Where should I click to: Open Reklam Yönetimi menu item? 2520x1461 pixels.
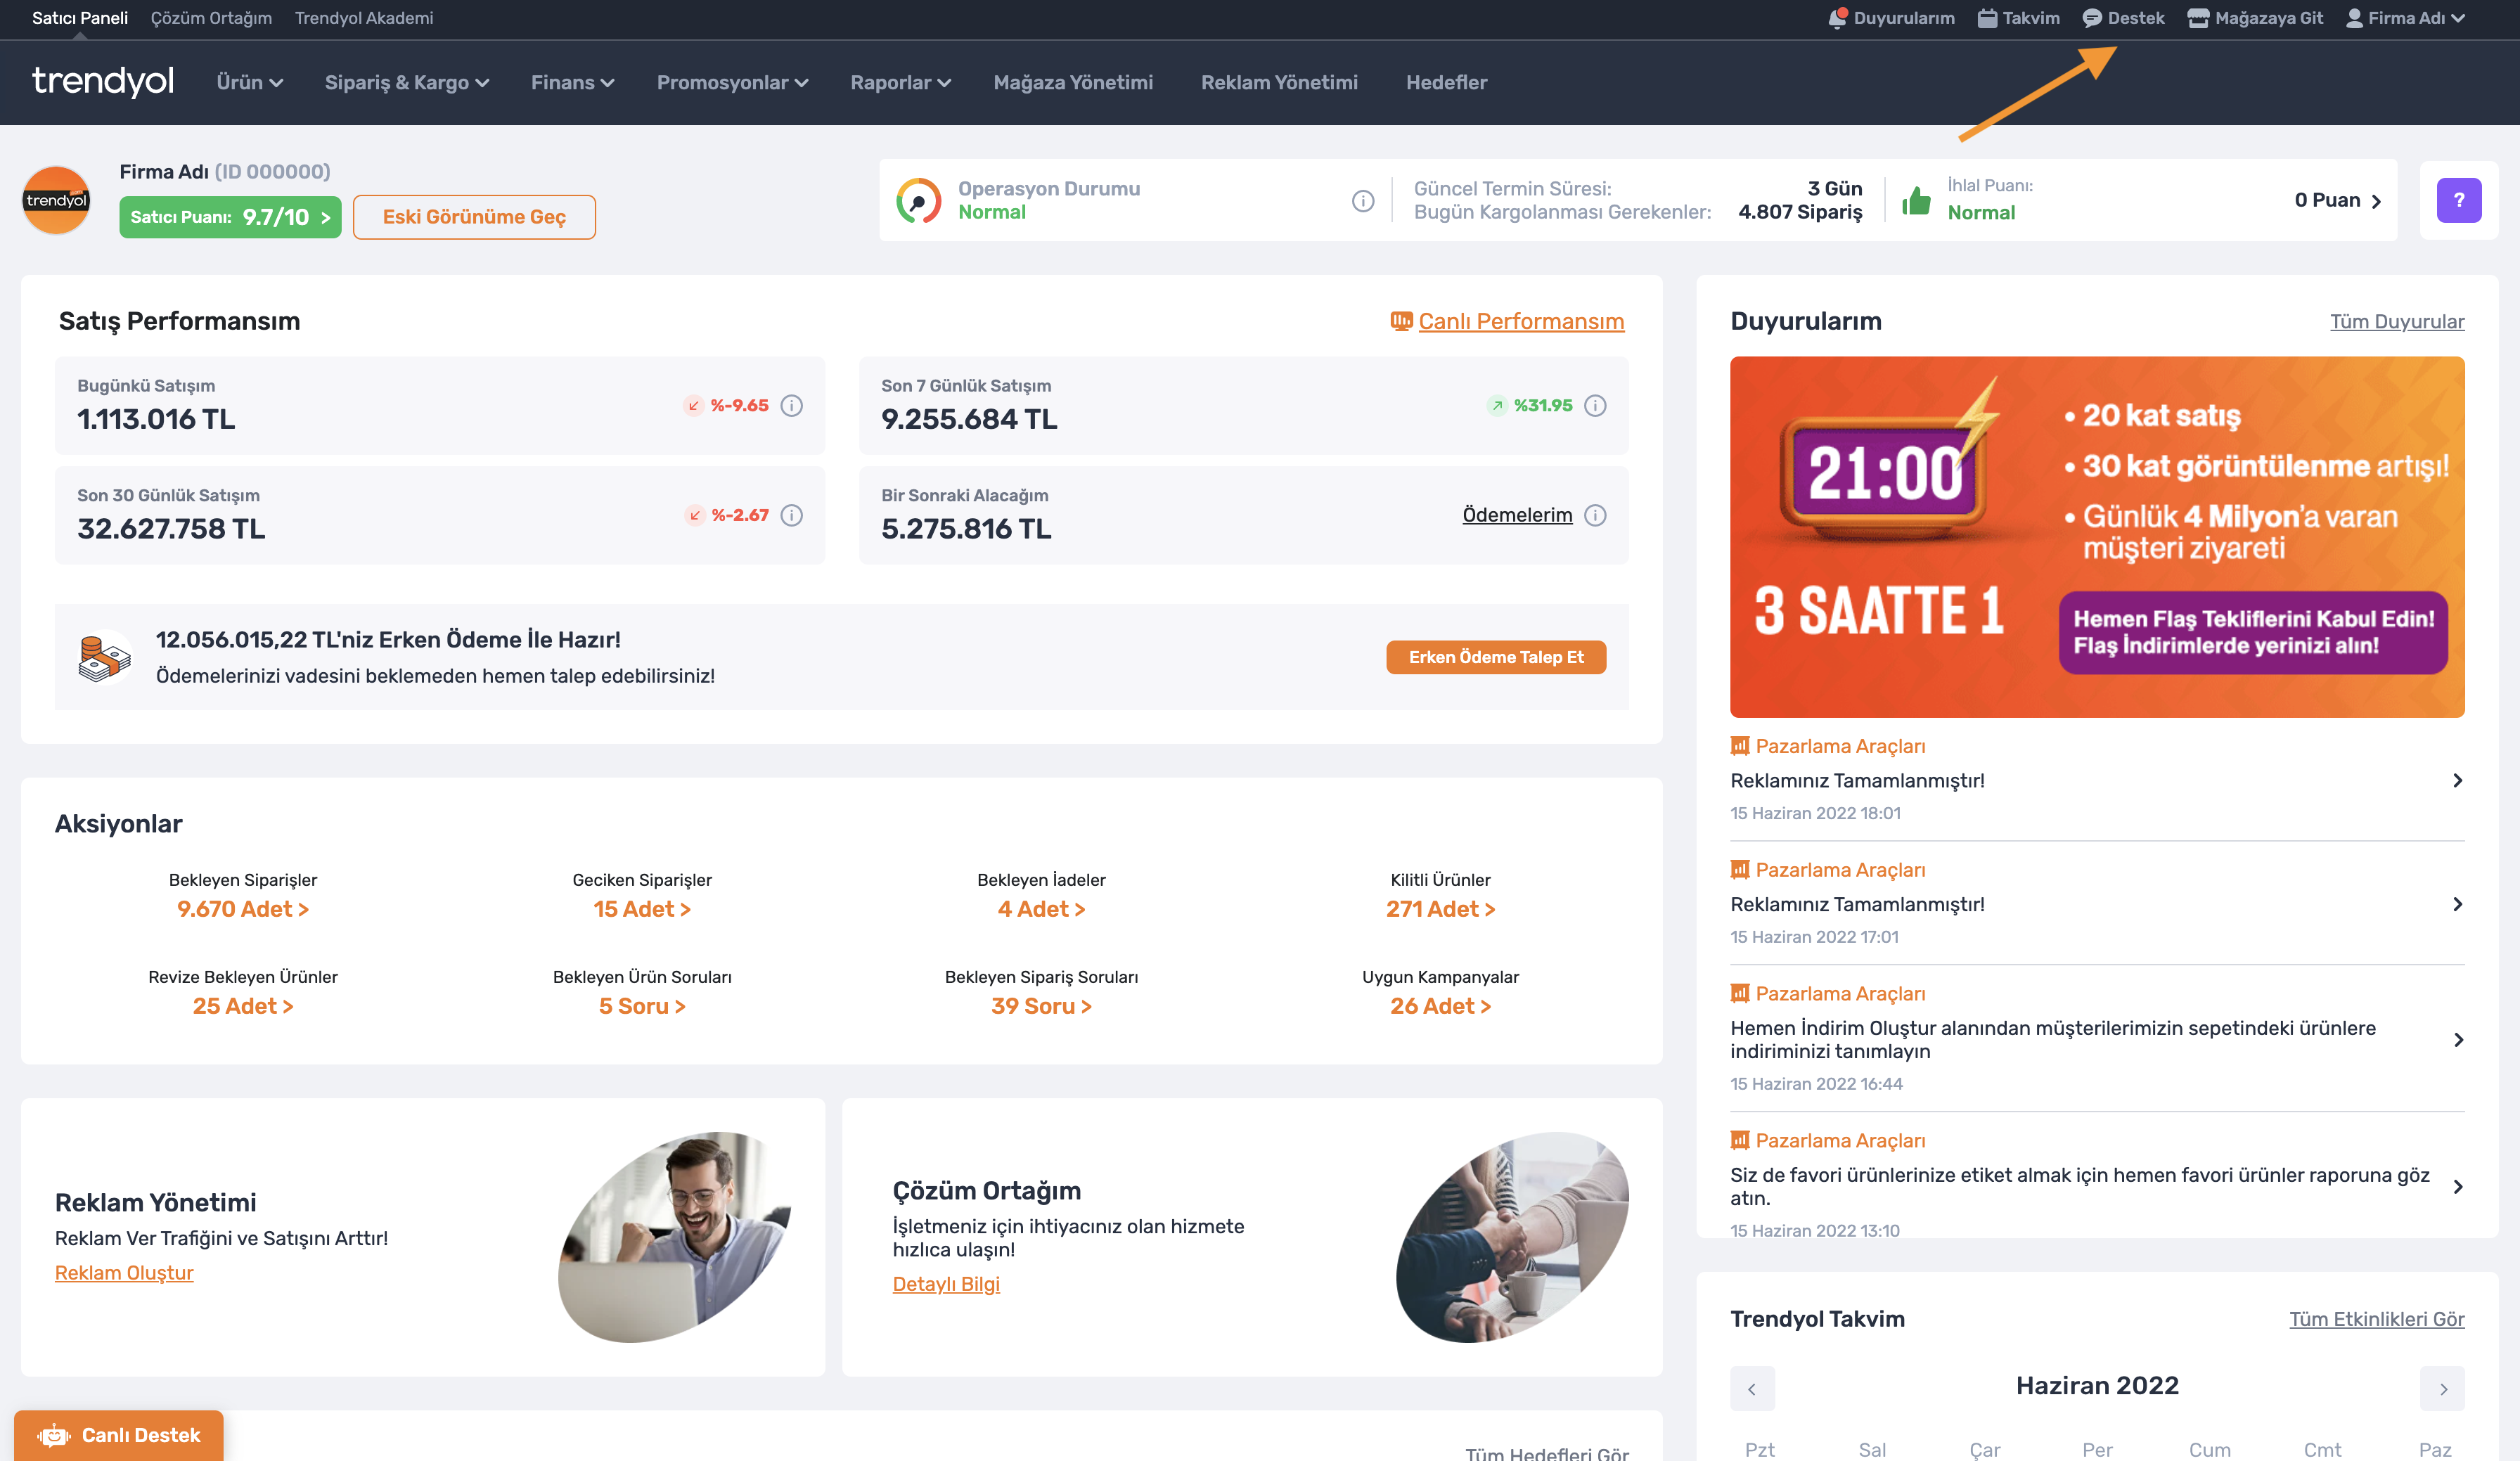1279,82
